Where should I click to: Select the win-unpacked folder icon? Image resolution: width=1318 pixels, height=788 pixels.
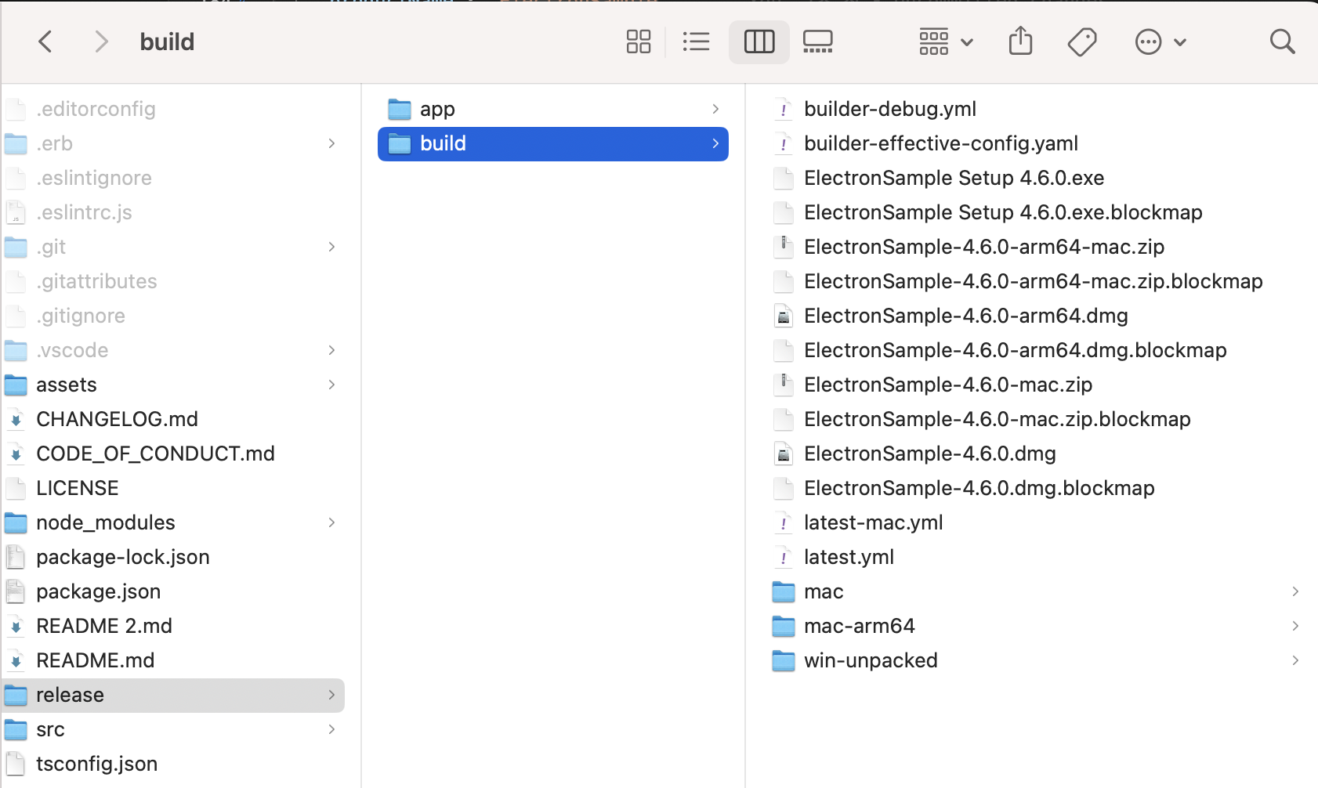tap(784, 660)
